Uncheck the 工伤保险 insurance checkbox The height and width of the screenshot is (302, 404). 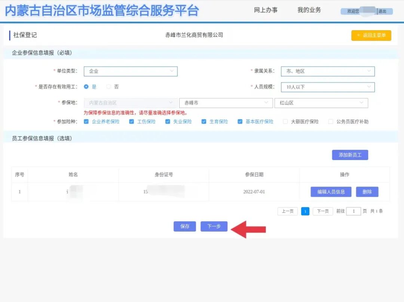pos(132,121)
